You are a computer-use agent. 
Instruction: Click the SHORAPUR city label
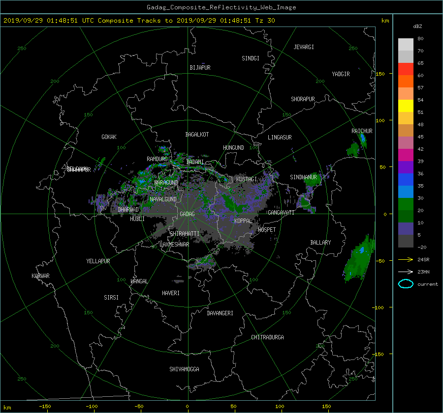[x=303, y=99]
